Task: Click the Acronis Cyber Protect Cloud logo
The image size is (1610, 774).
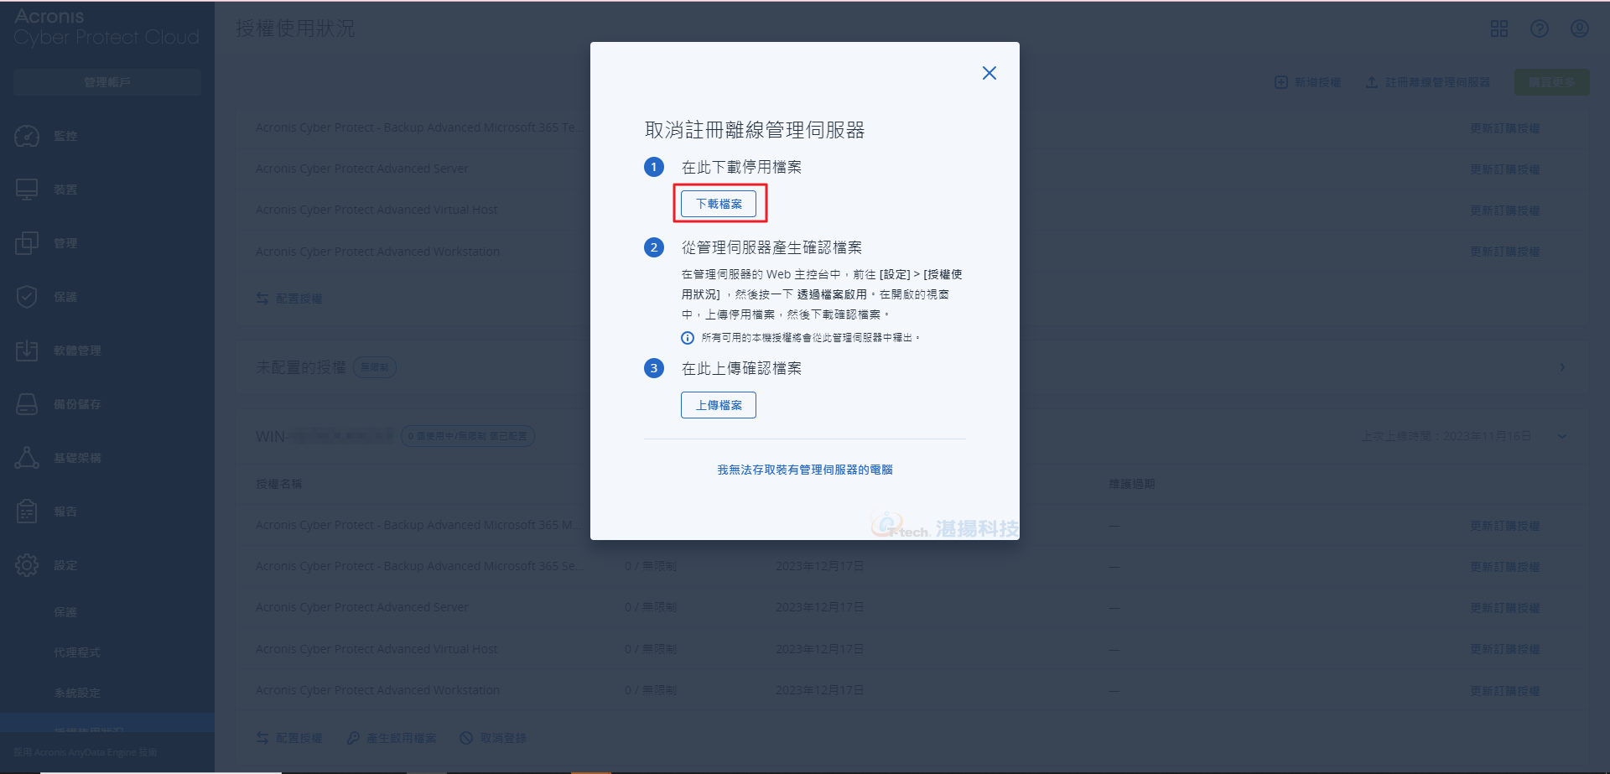Action: point(106,27)
